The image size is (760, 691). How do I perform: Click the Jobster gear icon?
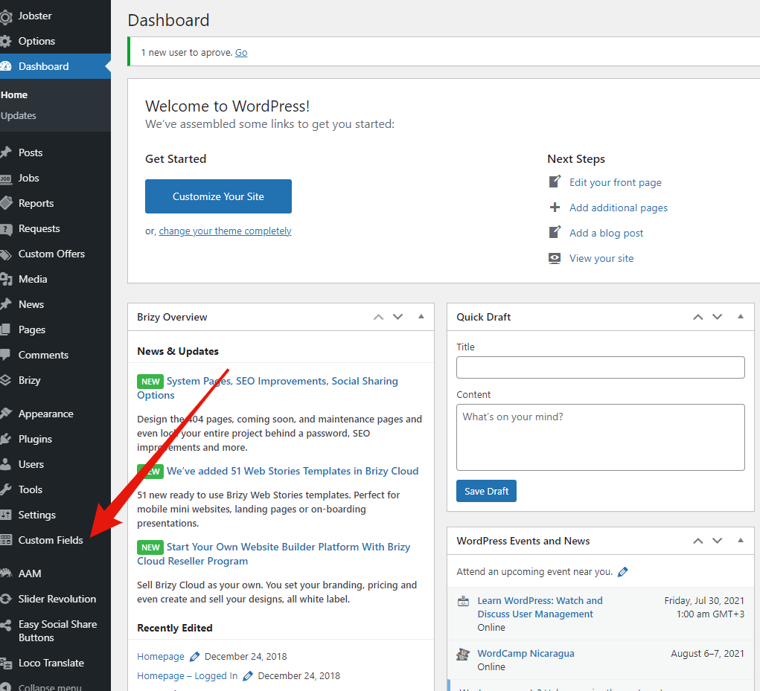tap(5, 16)
